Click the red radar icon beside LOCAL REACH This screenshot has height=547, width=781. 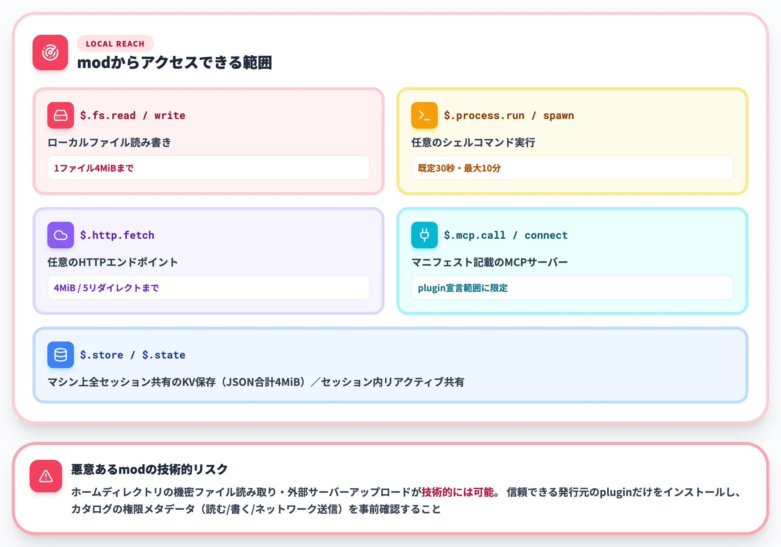click(50, 52)
